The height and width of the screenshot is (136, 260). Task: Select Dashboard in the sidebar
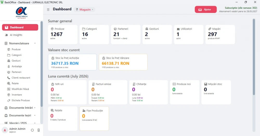[x=20, y=27]
